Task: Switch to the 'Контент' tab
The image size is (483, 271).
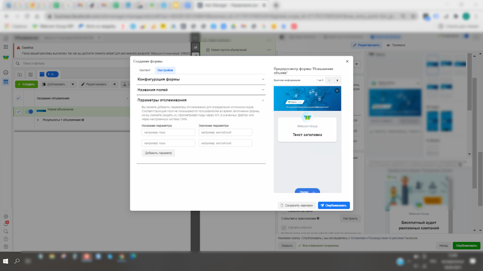Action: click(x=145, y=70)
